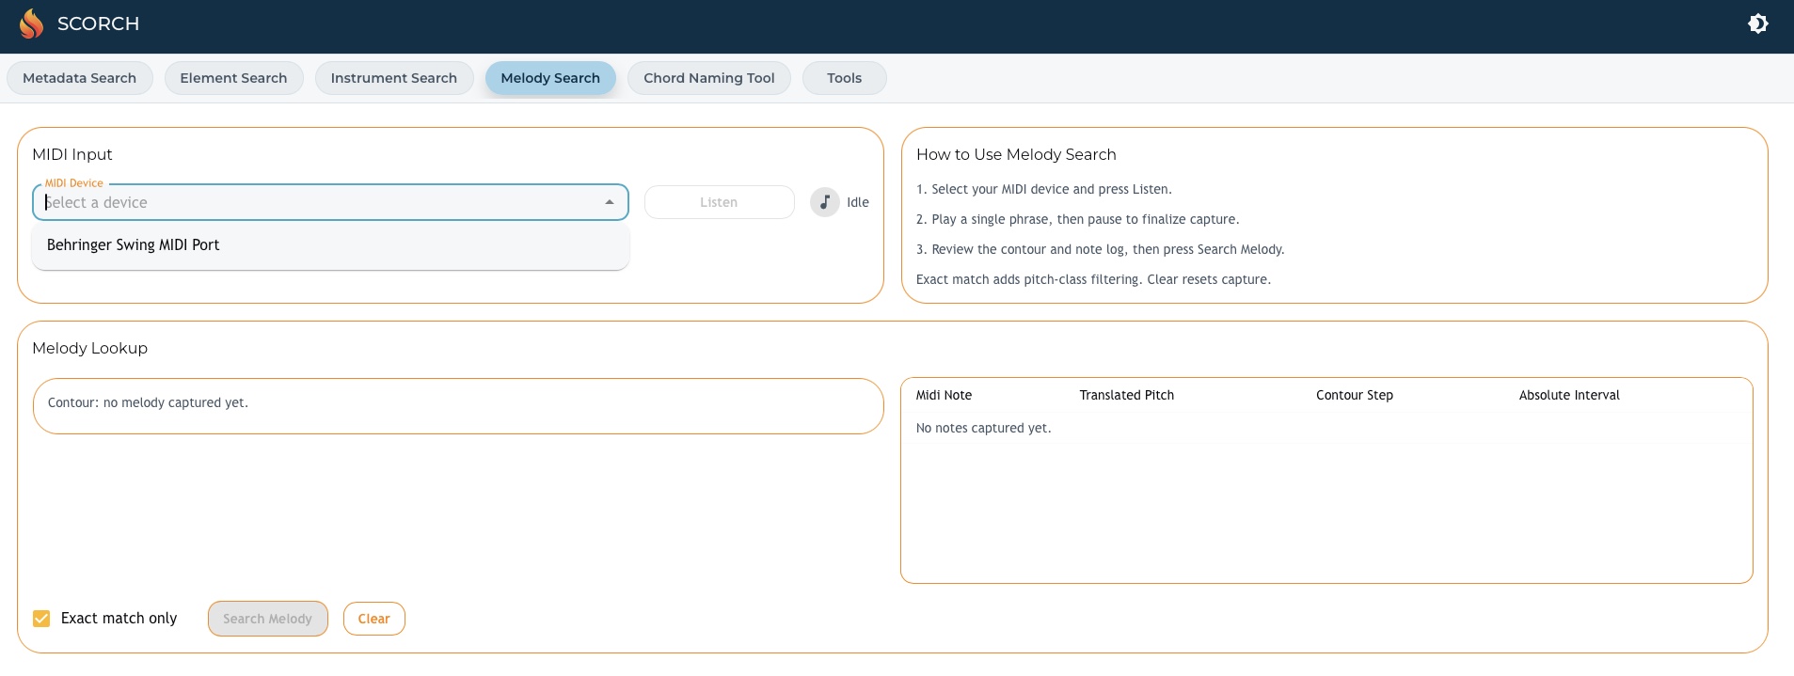
Task: Select Behringer Swing MIDI Port option
Action: 134,245
